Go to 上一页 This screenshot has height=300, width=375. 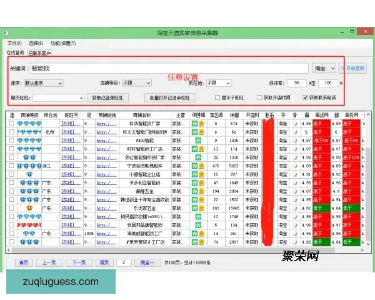point(49,262)
